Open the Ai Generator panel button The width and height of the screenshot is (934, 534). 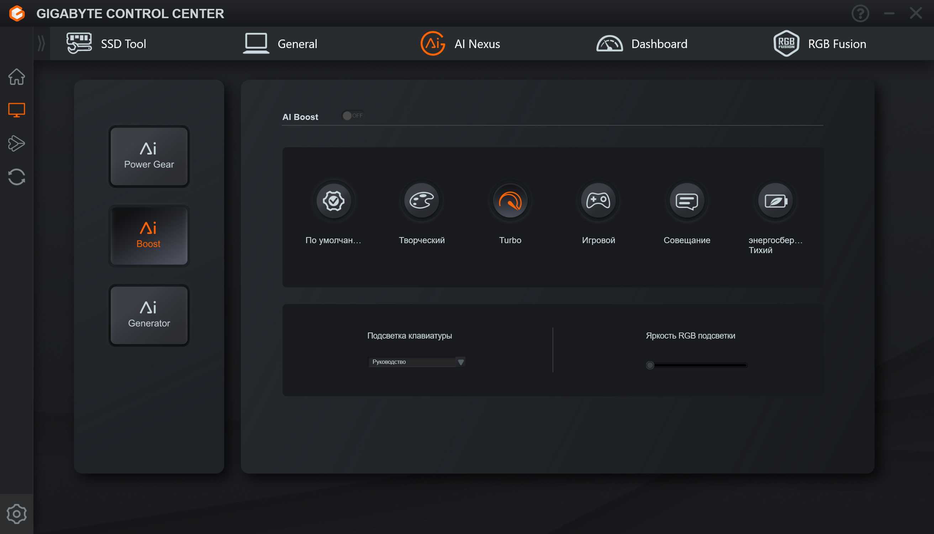149,315
